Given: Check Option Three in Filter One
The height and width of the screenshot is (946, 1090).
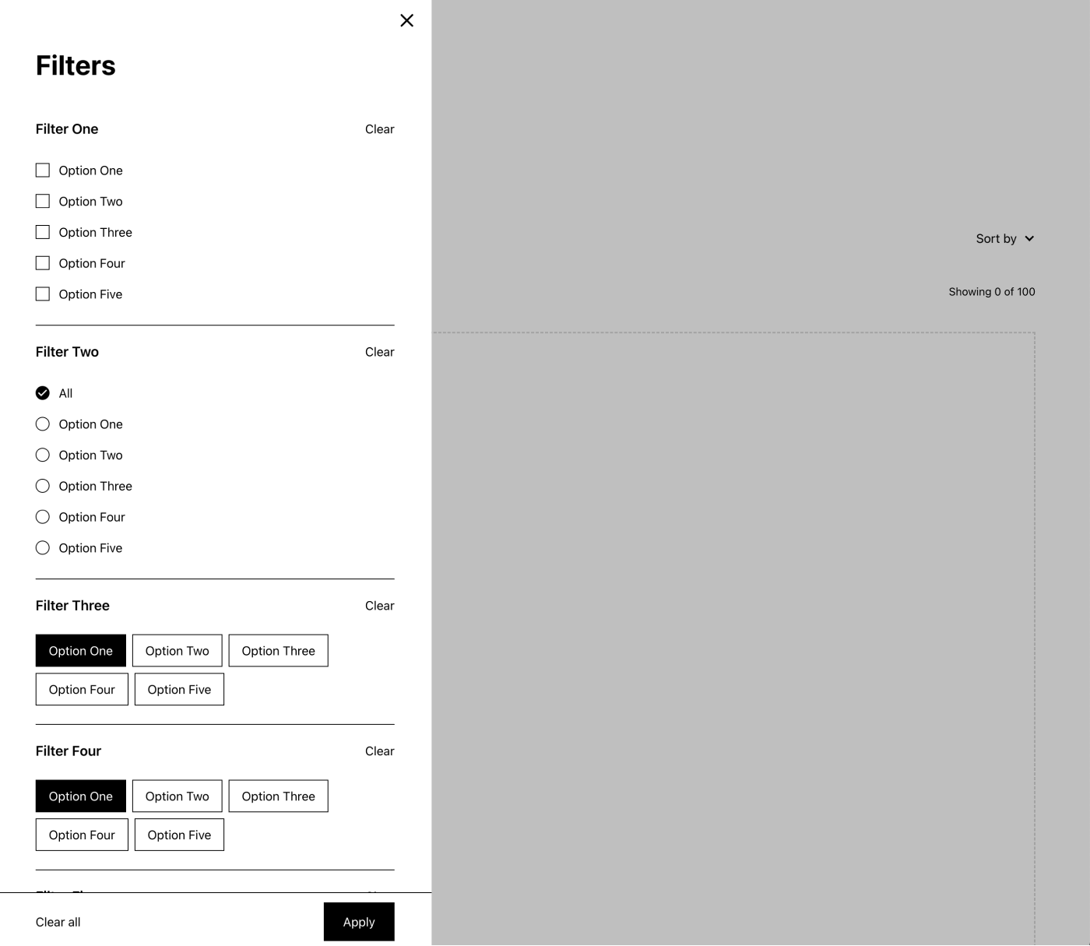Looking at the screenshot, I should 43,232.
